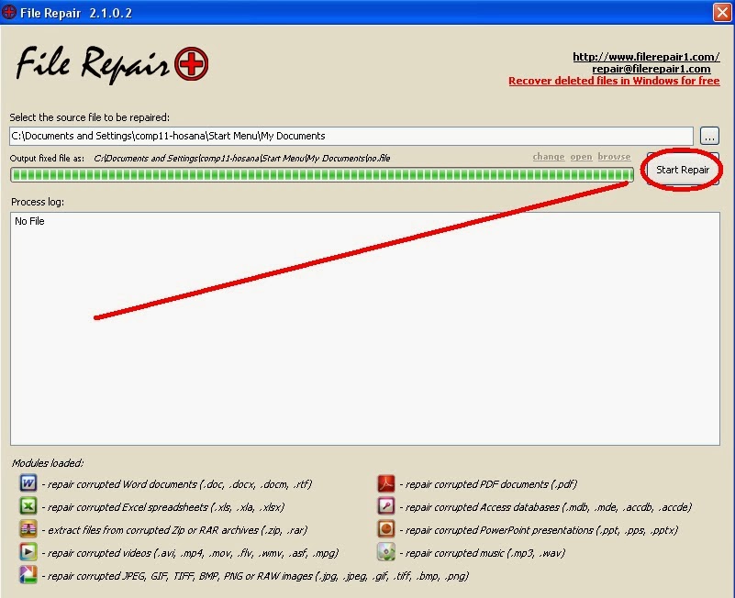Click the output fixed file path text
Image resolution: width=735 pixels, height=598 pixels.
point(242,159)
